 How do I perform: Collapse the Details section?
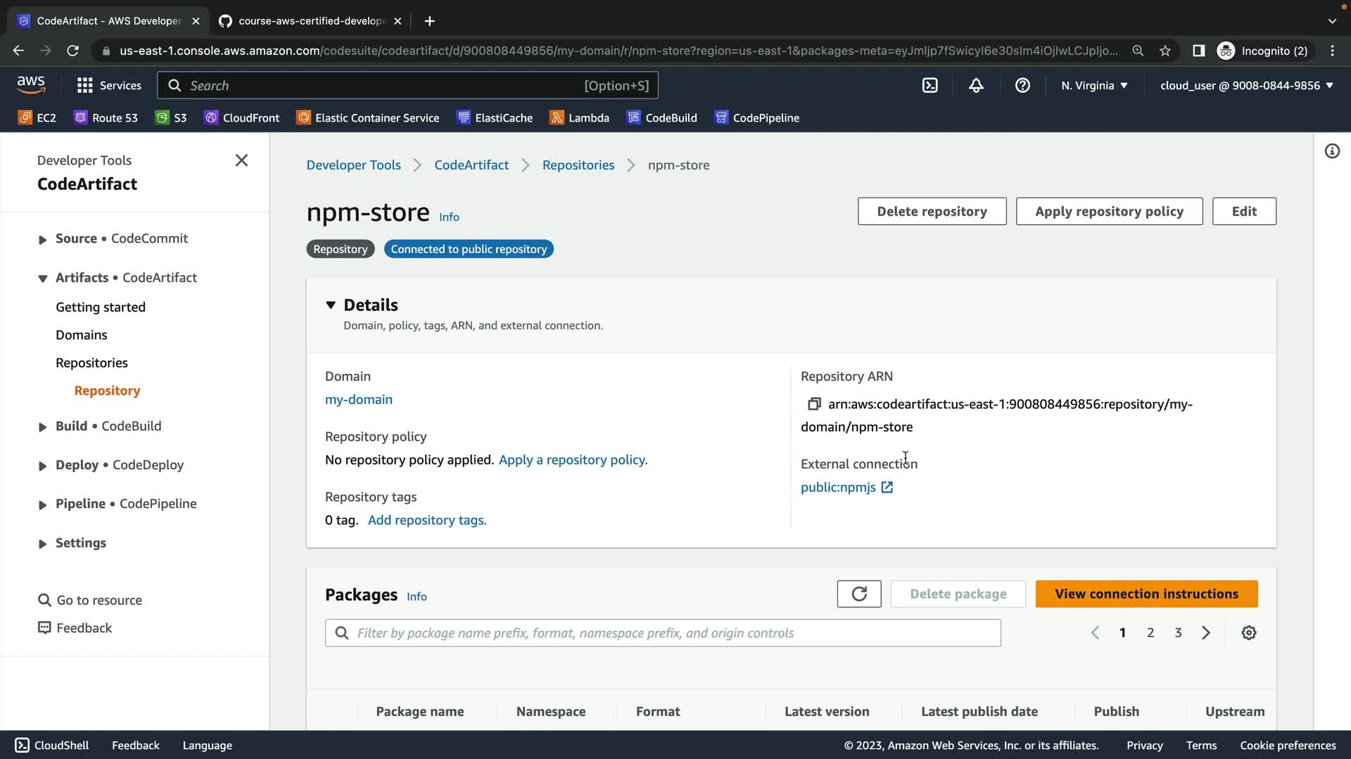(x=331, y=305)
